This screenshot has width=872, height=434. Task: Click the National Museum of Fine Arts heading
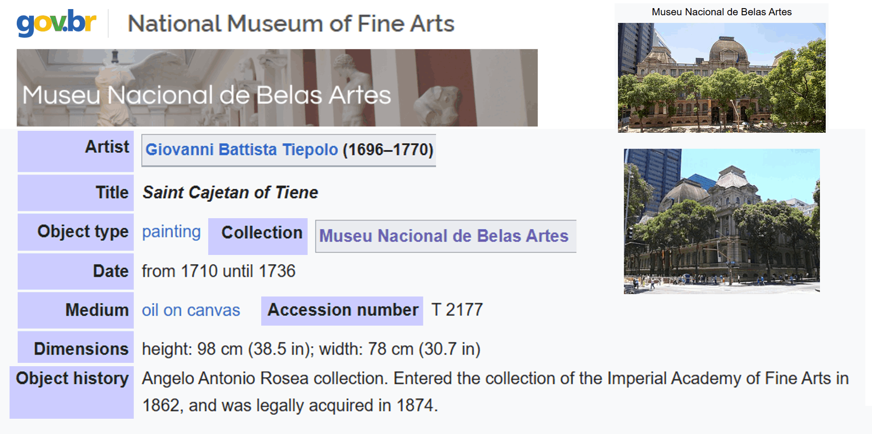pos(291,23)
